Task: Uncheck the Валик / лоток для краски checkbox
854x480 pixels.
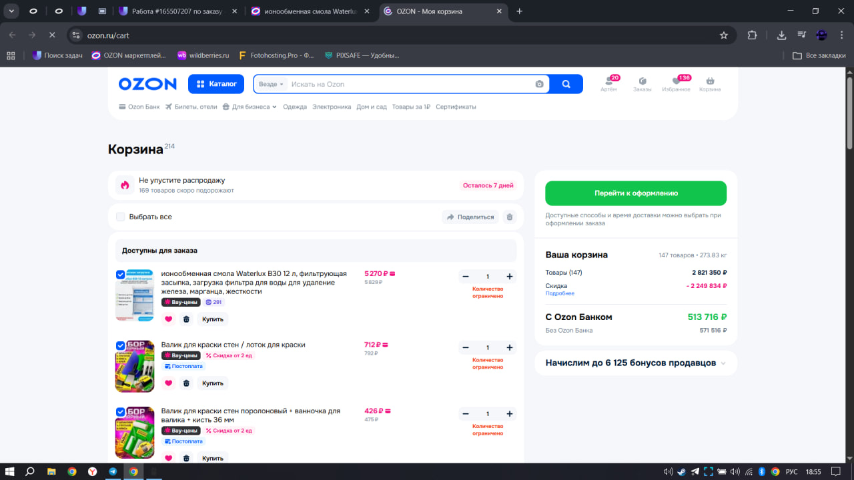Action: point(120,345)
